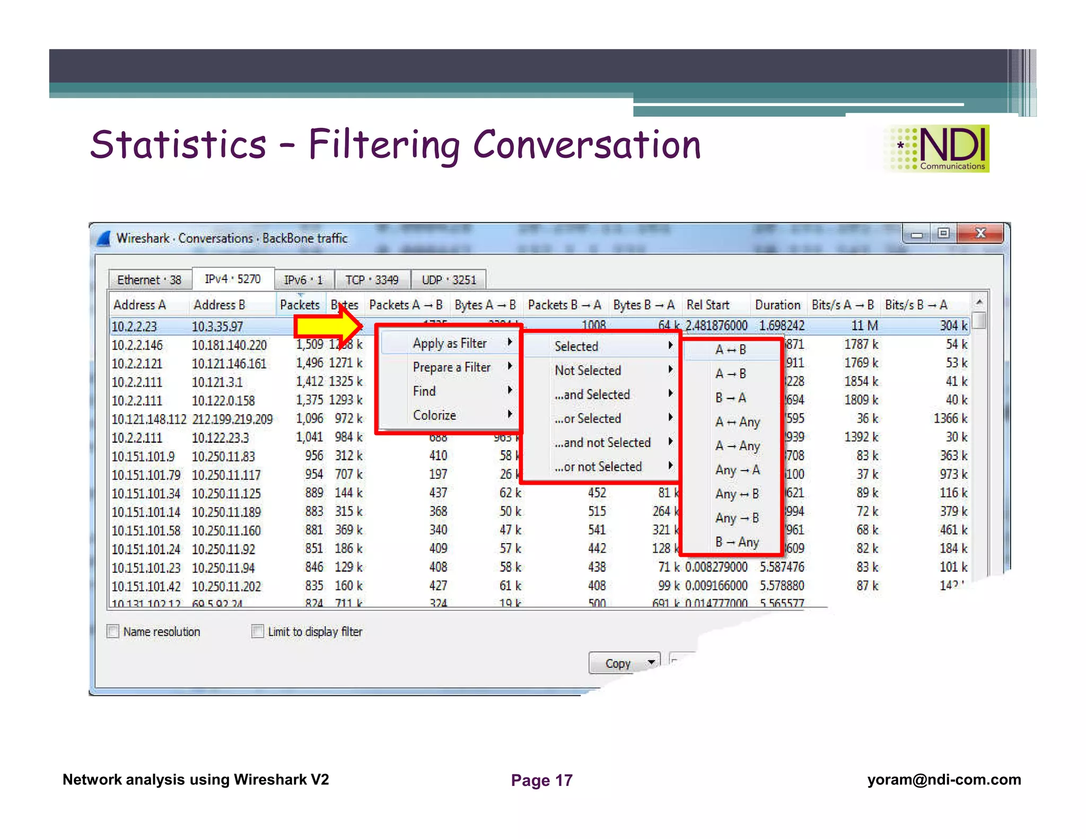
Task: Choose the B → Any direction filter
Action: (731, 541)
